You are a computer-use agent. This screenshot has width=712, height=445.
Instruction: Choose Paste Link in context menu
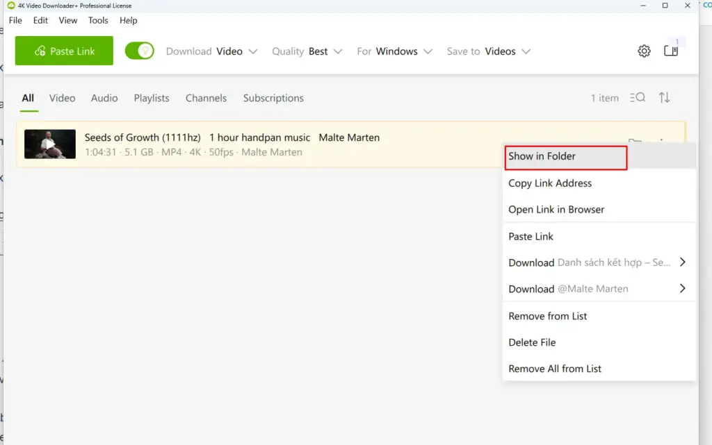(599, 236)
